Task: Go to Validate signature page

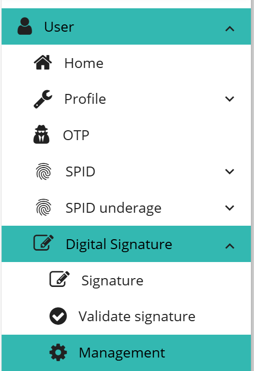Action: [126, 317]
